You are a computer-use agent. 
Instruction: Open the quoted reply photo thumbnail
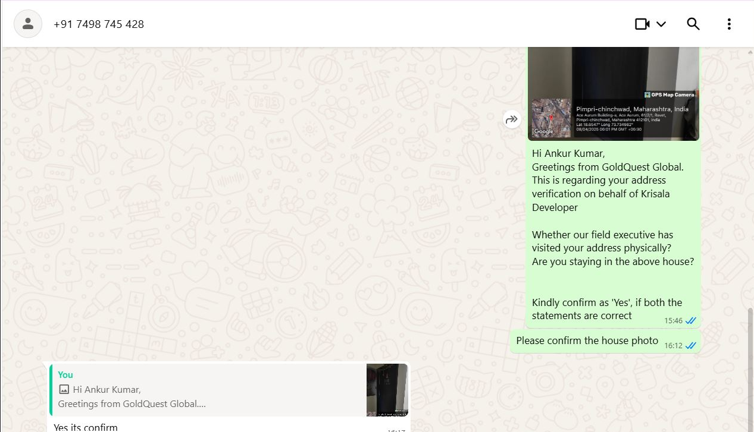tap(387, 390)
